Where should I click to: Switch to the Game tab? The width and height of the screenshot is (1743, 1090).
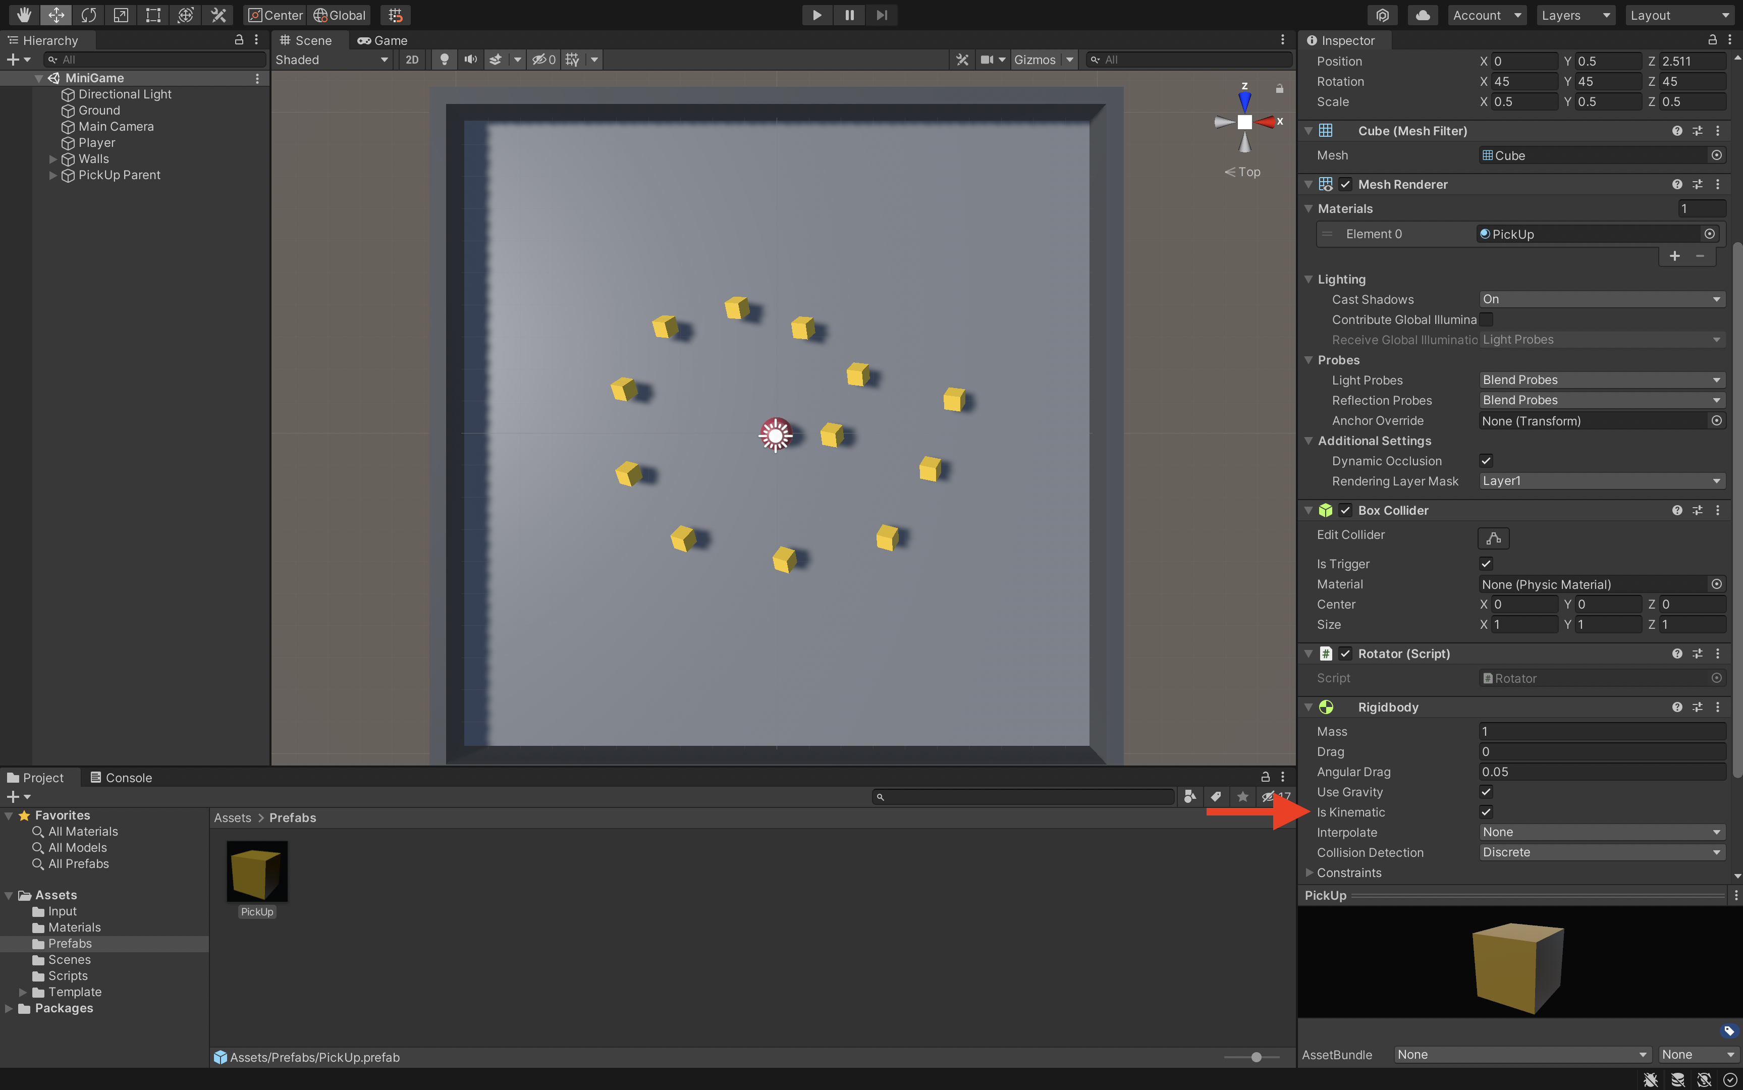click(x=383, y=40)
